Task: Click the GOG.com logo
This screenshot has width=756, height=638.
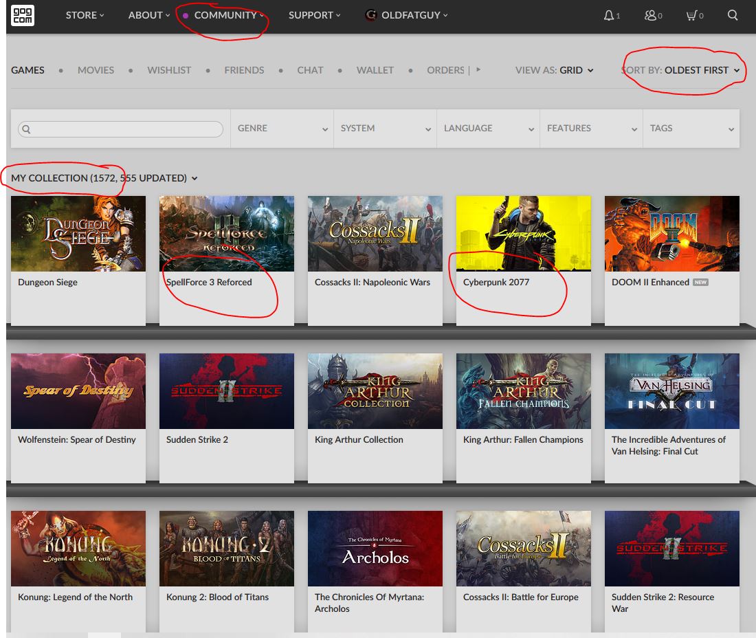Action: pos(23,15)
